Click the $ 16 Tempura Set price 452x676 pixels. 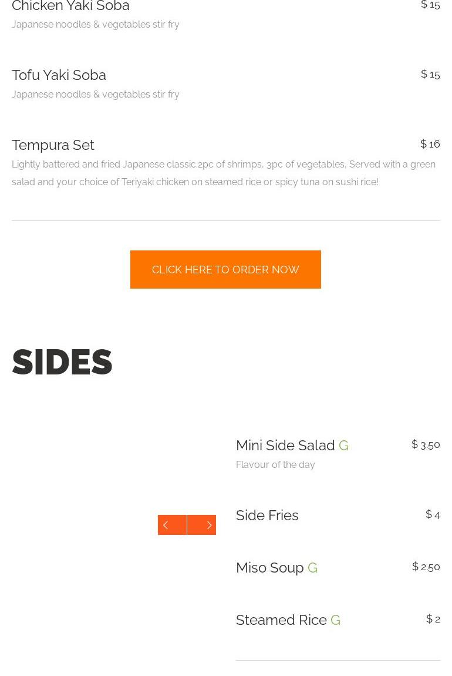click(430, 144)
